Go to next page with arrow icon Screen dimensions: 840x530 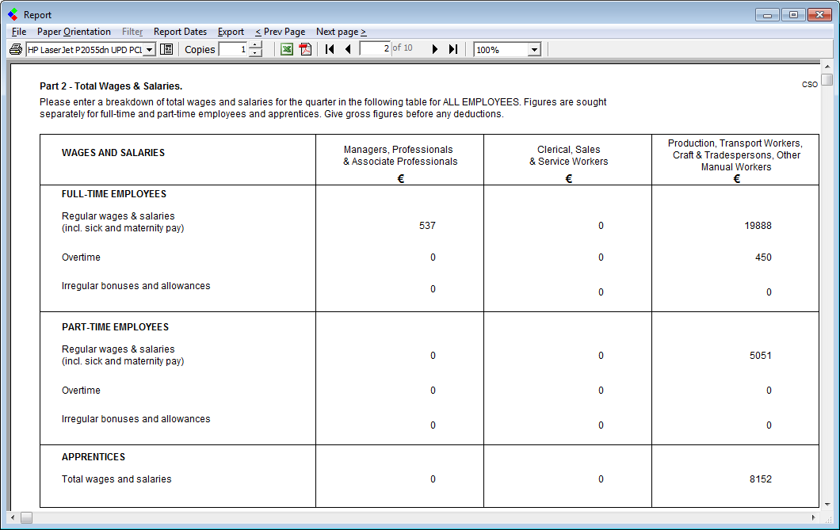435,49
